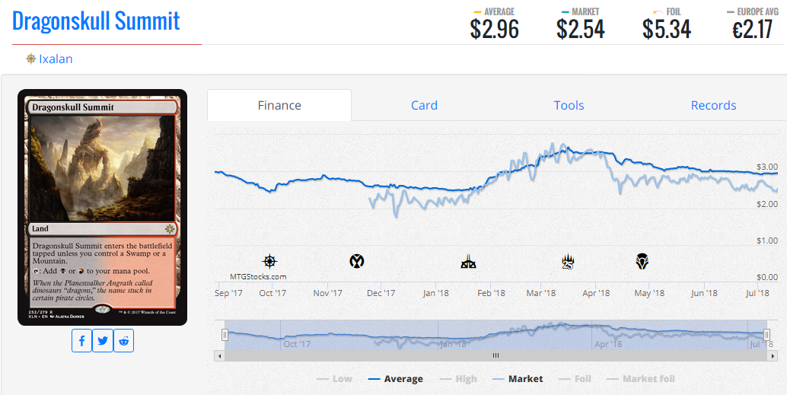Share card on Twitter
Screen dimensions: 787x395
tap(103, 341)
